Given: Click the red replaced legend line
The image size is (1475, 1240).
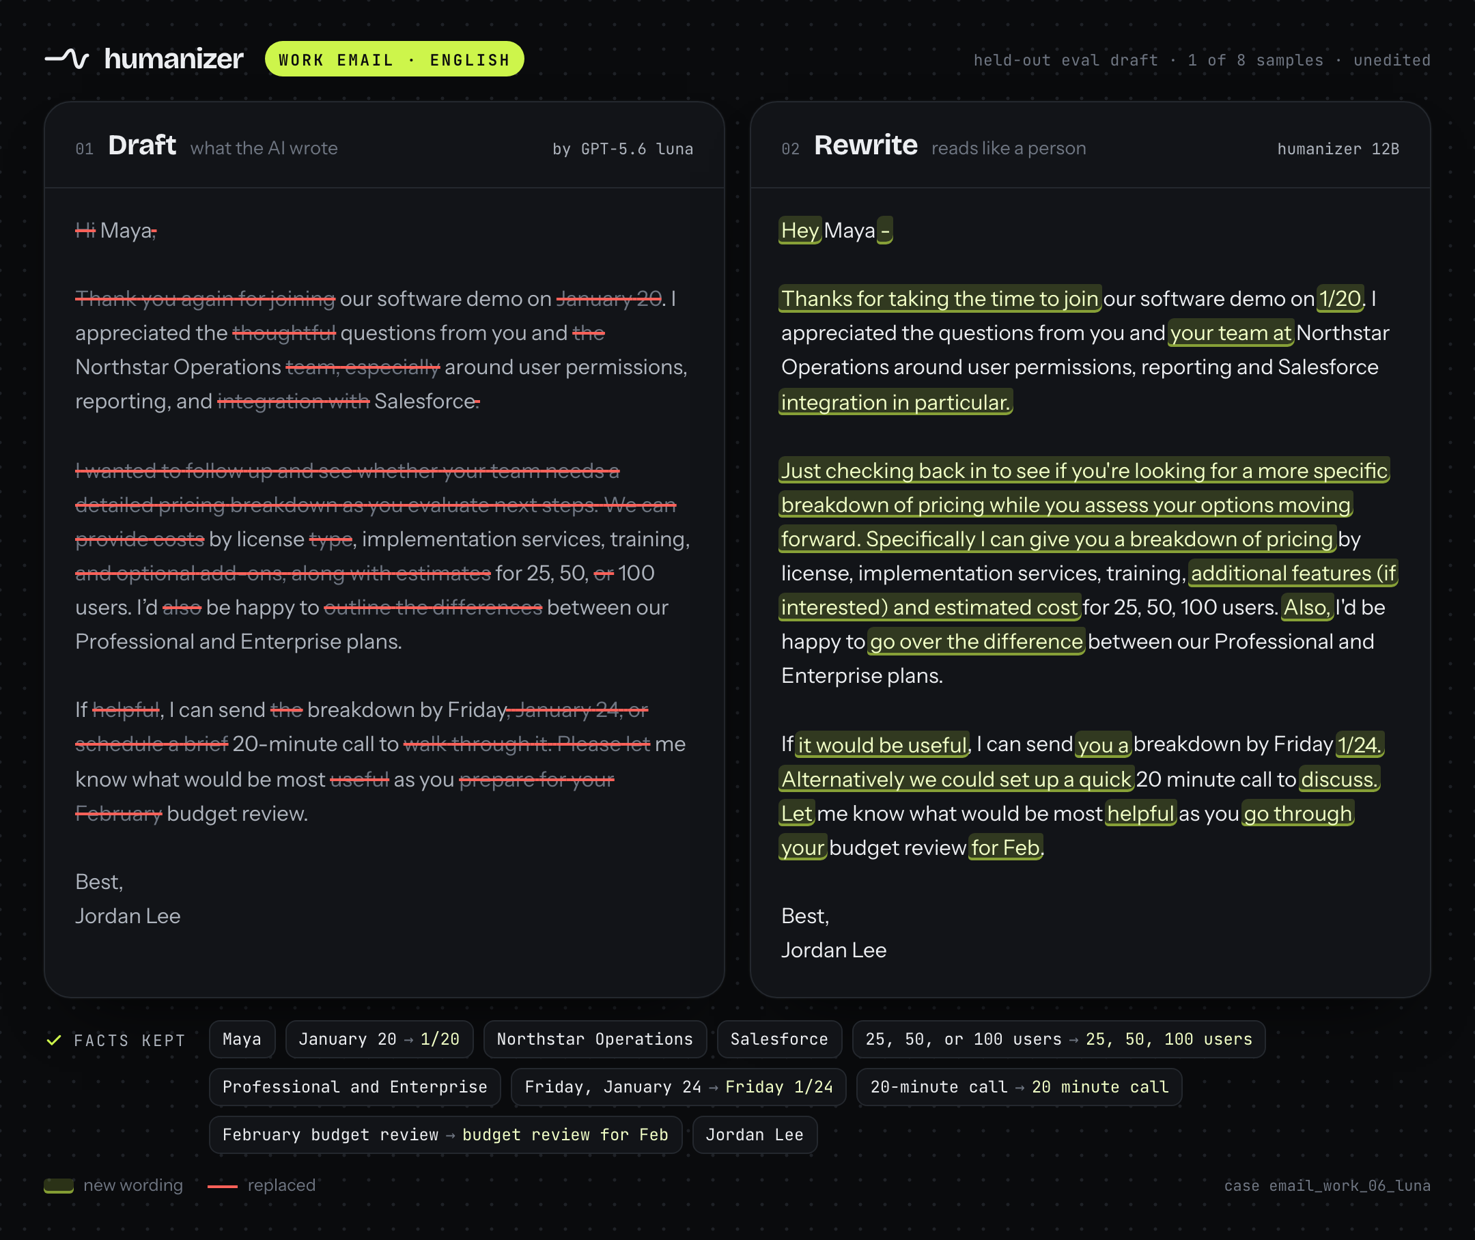Looking at the screenshot, I should (222, 1186).
